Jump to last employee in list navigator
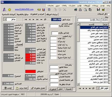 tap(90, 88)
